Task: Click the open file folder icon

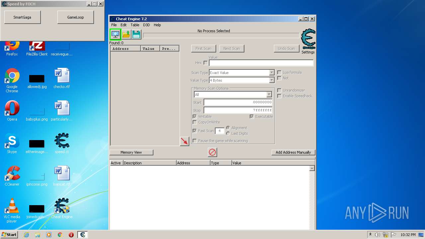Action: coord(126,34)
